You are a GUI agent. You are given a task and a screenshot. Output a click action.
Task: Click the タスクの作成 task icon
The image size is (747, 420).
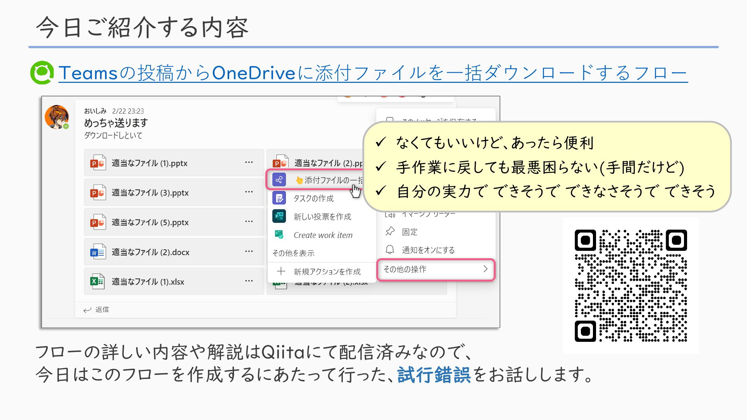(x=279, y=198)
